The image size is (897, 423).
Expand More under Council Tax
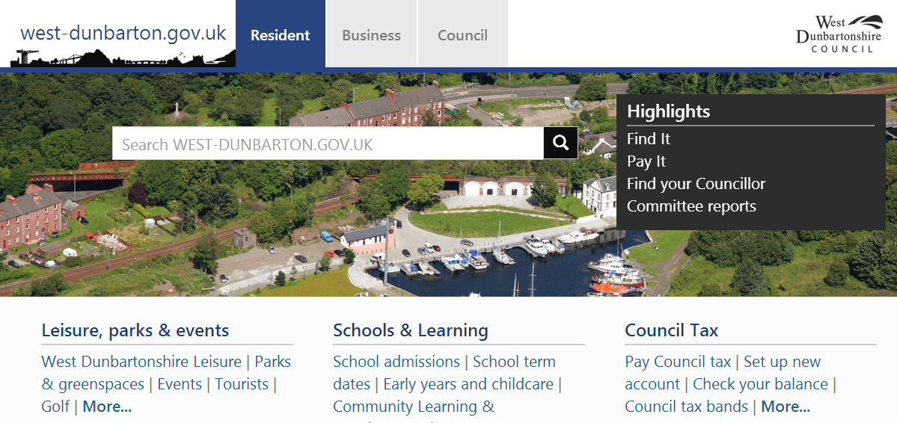(786, 407)
